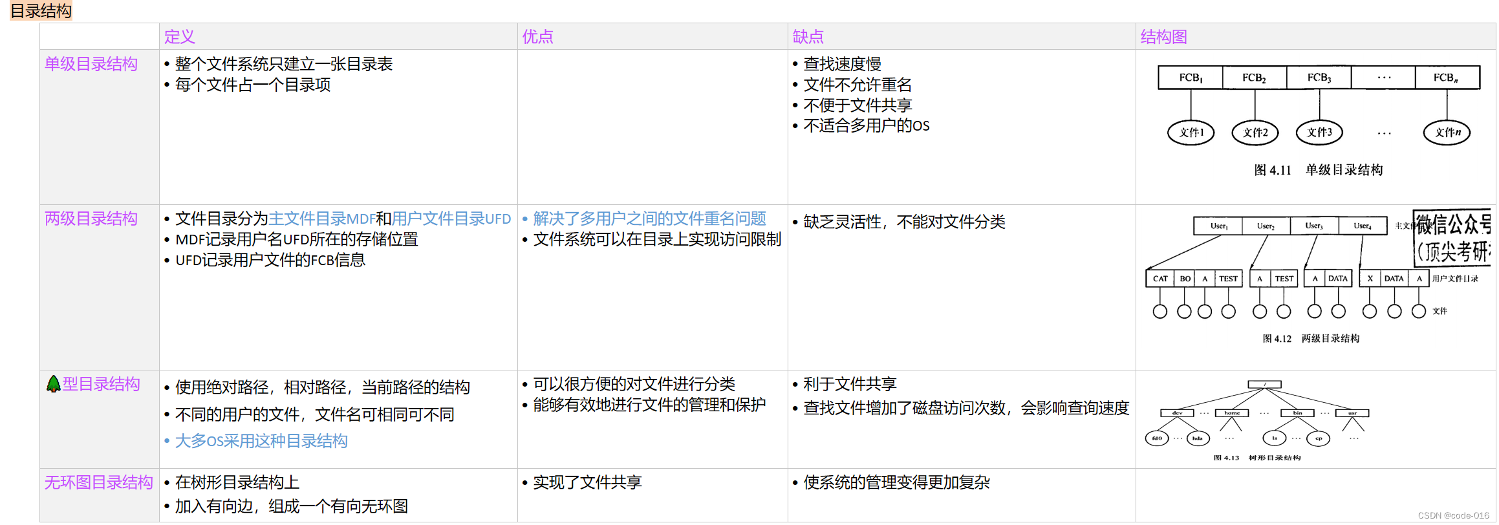Click the FCB3 box in the single-level diagram
Viewport: 1499px width, 525px height.
1319,78
